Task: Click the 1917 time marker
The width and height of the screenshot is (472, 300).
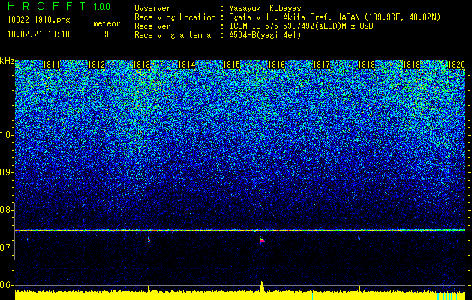Action: point(321,64)
